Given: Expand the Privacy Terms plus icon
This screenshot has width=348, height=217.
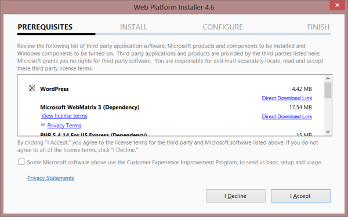Looking at the screenshot, I should (43, 124).
